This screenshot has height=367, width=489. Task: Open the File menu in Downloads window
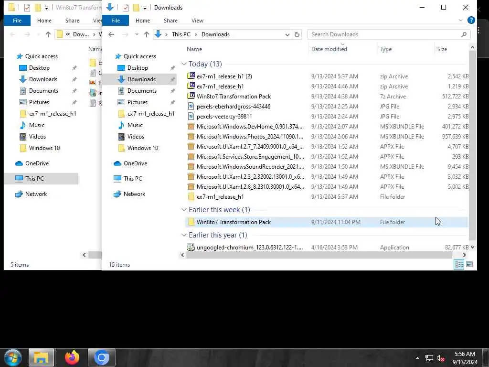(116, 21)
